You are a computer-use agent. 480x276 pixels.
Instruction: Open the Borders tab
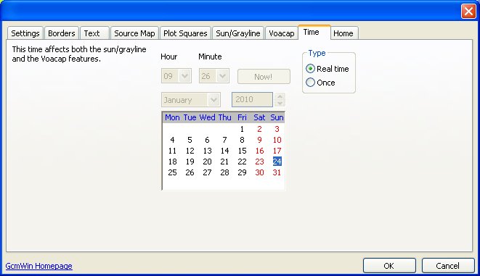point(62,33)
